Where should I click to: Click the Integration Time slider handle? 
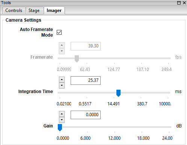point(118,93)
